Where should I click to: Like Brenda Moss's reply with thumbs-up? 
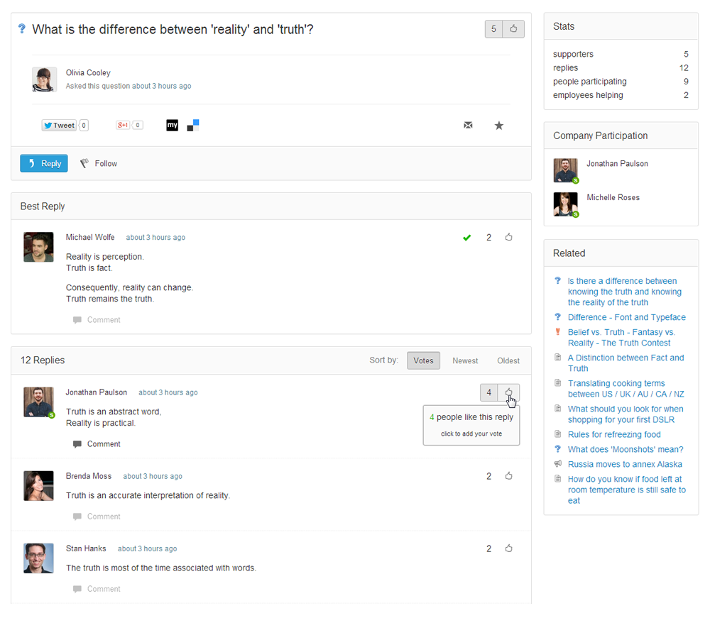click(509, 476)
